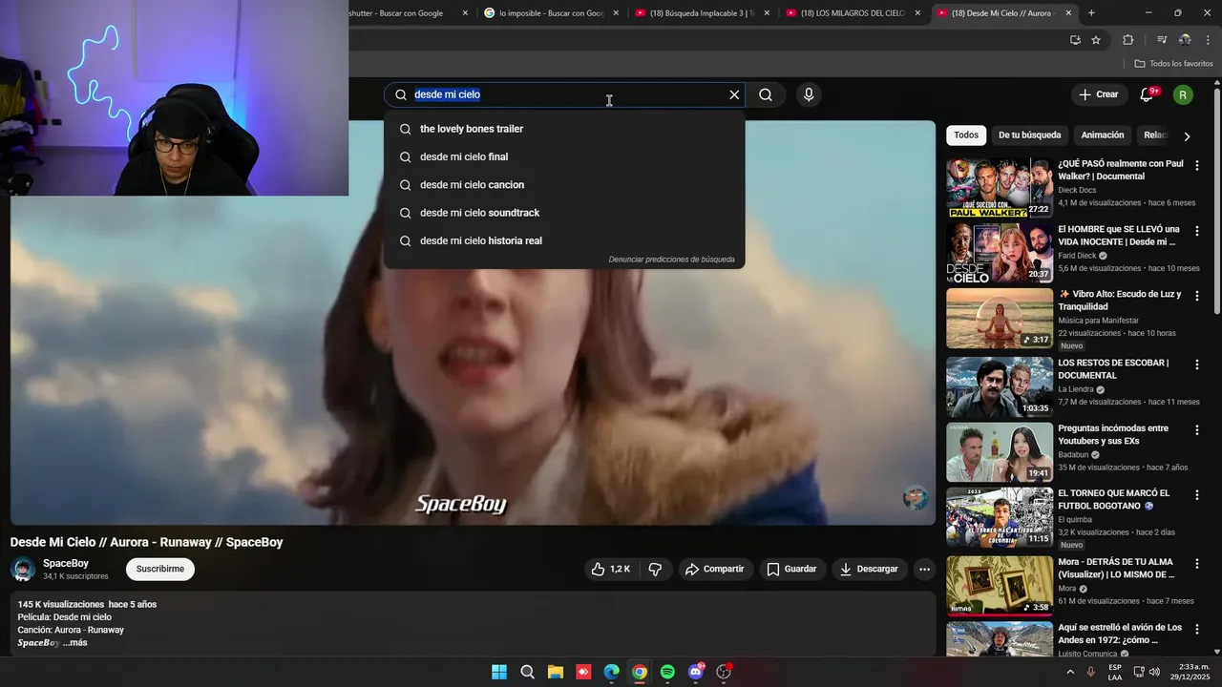Open the Windows Start menu
This screenshot has width=1222, height=687.
pyautogui.click(x=499, y=672)
